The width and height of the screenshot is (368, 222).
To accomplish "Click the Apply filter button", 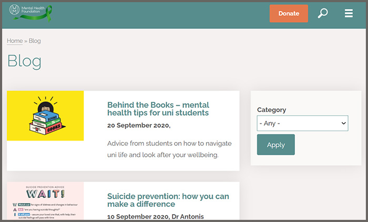I will point(276,145).
